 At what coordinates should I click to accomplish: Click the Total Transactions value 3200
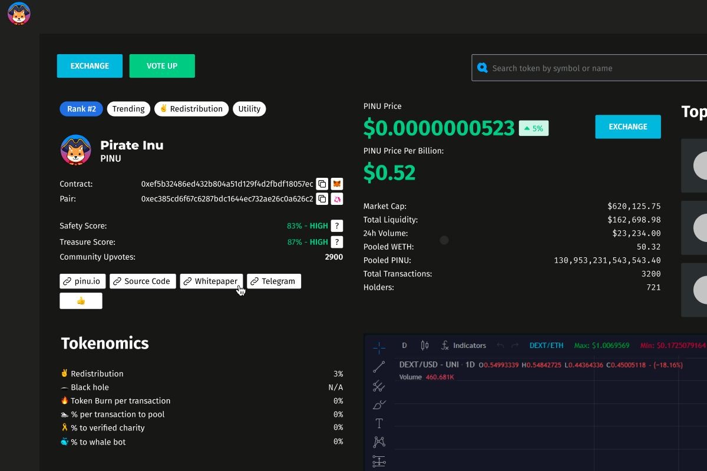[x=650, y=274]
